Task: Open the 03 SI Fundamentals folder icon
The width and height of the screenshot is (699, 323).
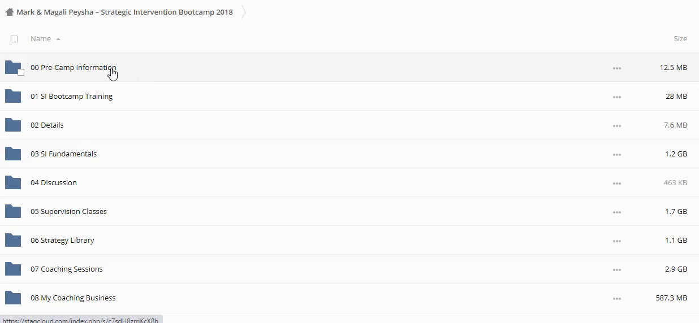Action: tap(13, 154)
